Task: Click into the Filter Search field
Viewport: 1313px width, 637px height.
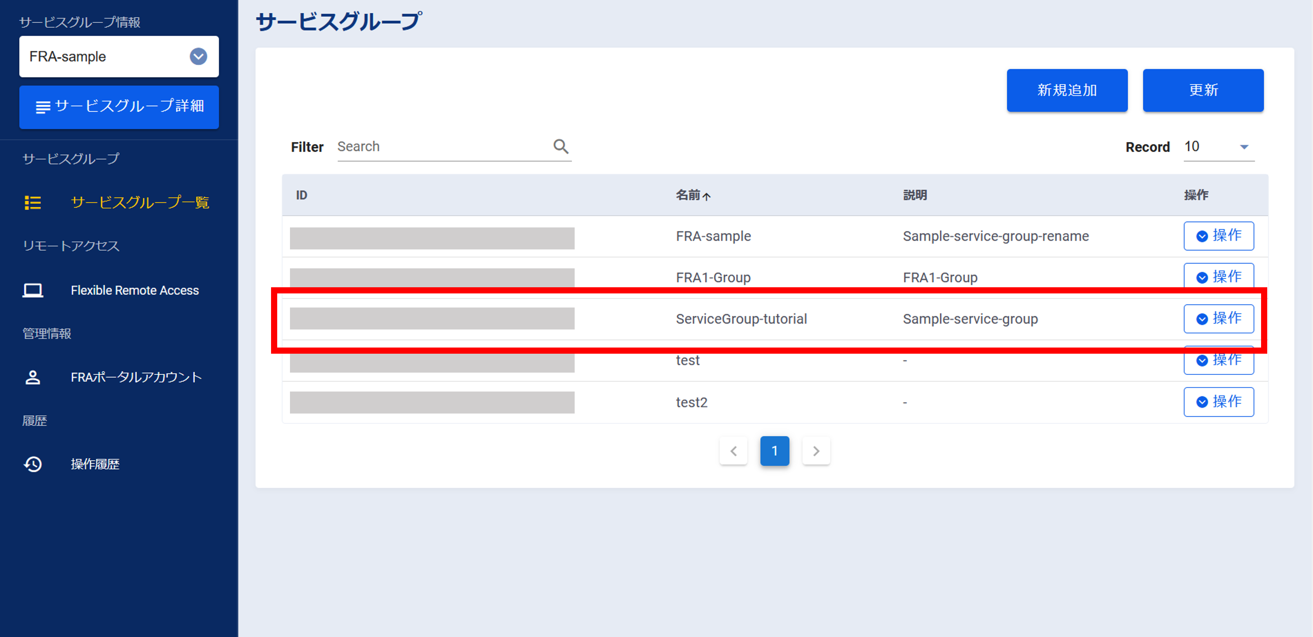Action: (441, 147)
